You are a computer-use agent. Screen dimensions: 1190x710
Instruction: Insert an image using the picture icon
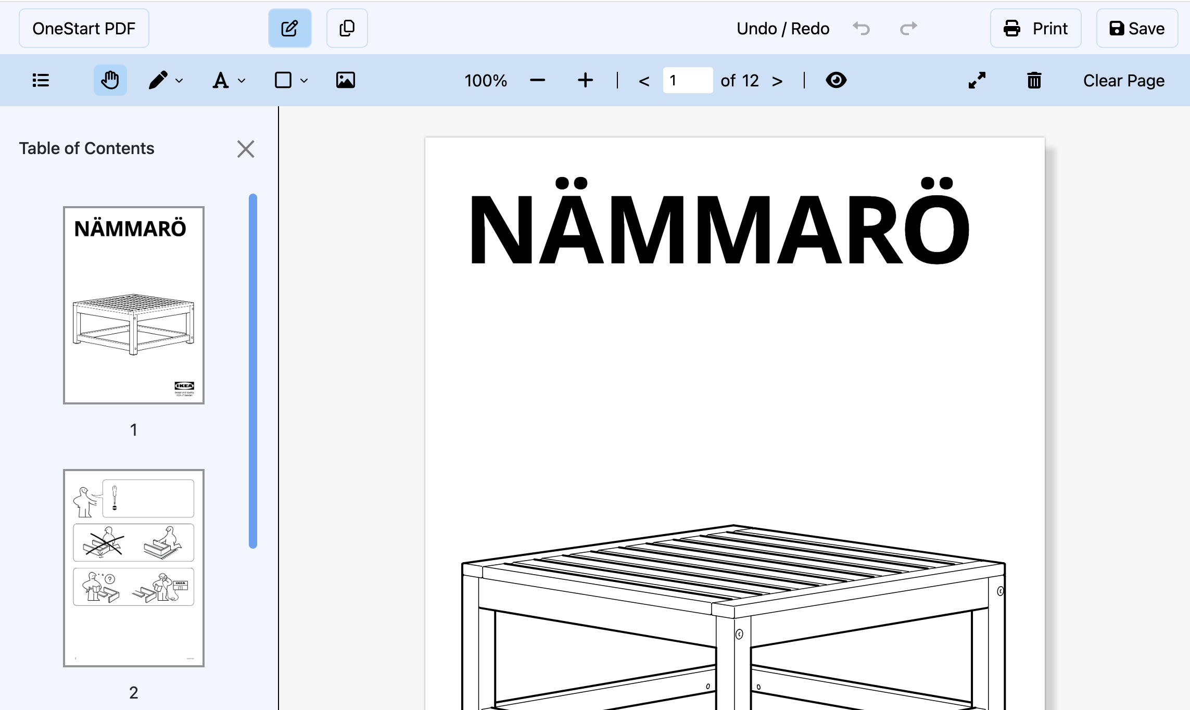pyautogui.click(x=345, y=80)
